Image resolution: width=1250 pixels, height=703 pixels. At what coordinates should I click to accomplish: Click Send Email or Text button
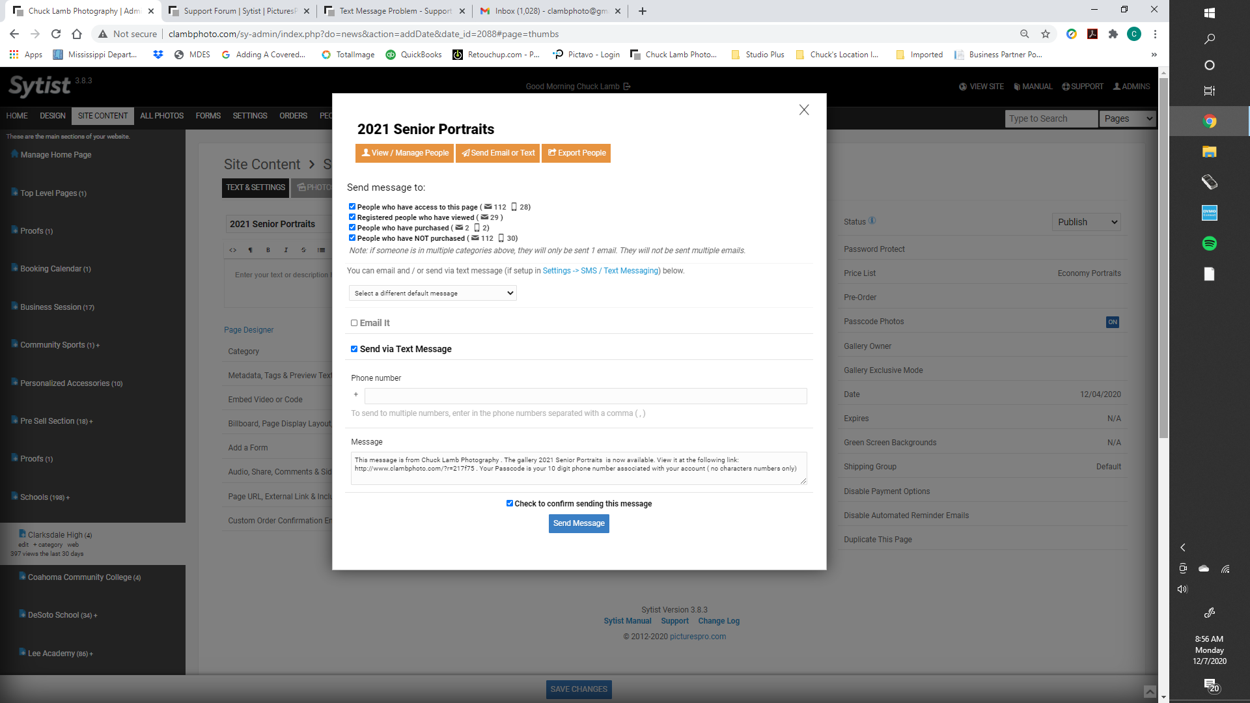pyautogui.click(x=498, y=153)
